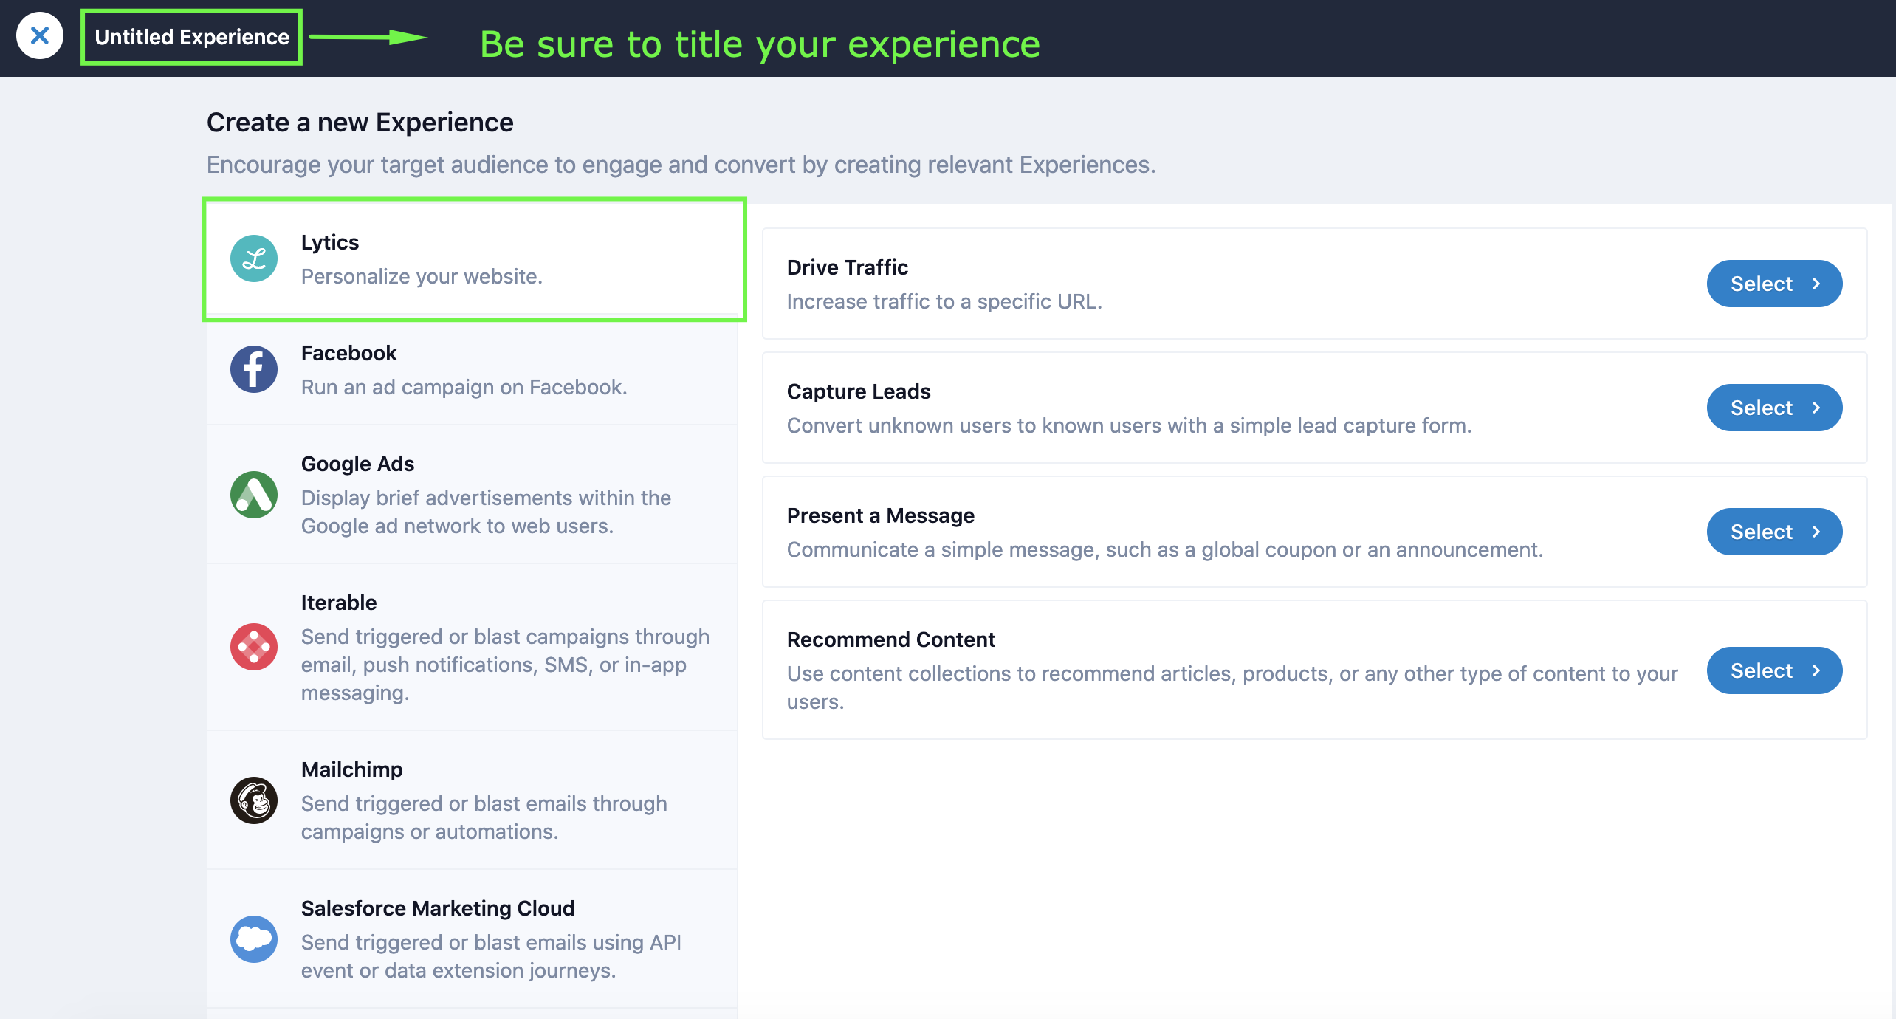This screenshot has height=1019, width=1896.
Task: Choose the Google Ads experience option
Action: pyautogui.click(x=473, y=494)
